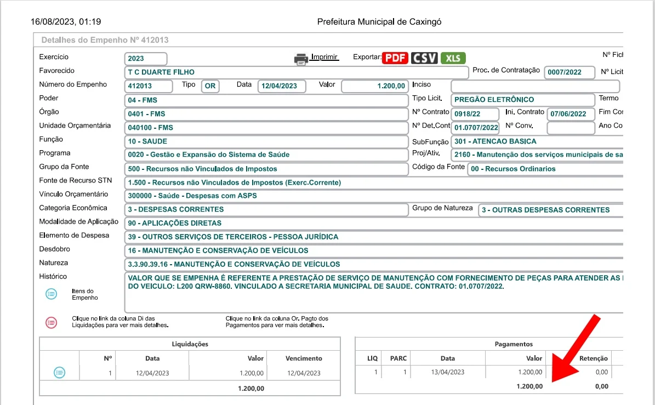Click the red list icon for Liquidações details
The image size is (655, 405).
(x=52, y=322)
